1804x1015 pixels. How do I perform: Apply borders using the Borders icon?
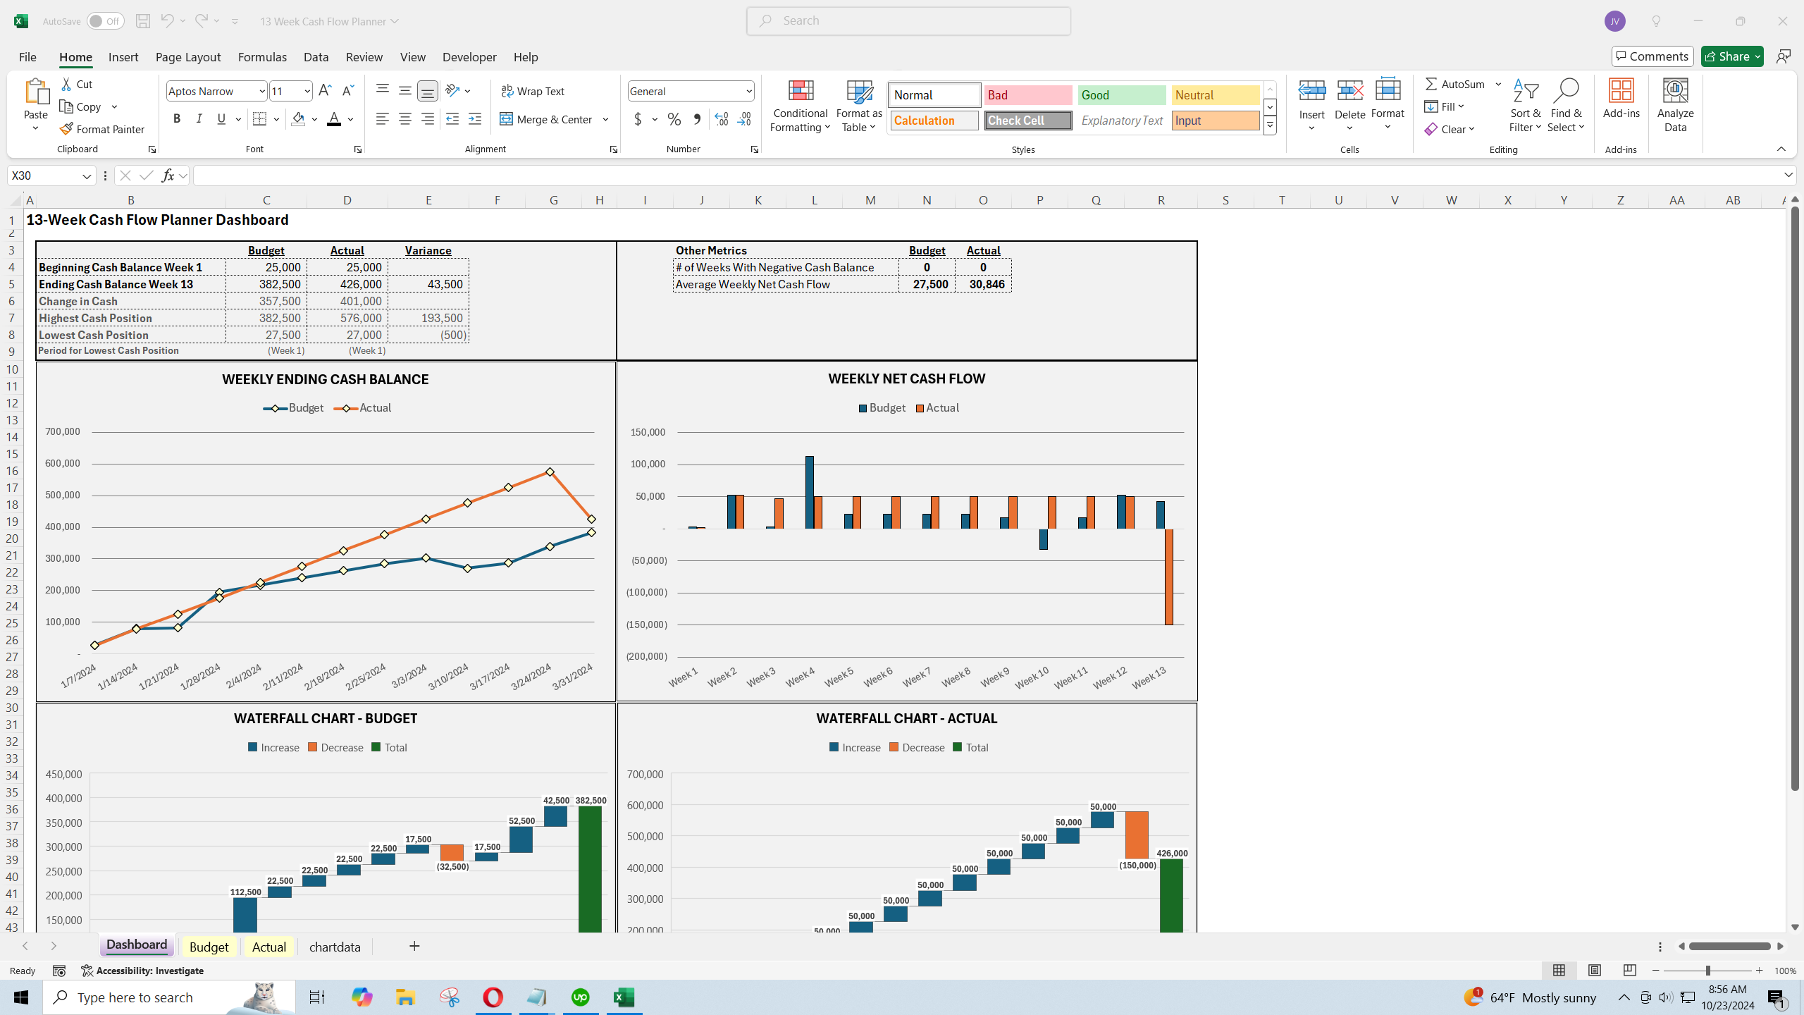click(x=259, y=119)
